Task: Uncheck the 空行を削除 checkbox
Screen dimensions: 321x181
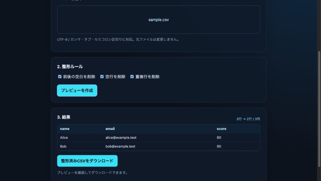Action: click(x=102, y=77)
